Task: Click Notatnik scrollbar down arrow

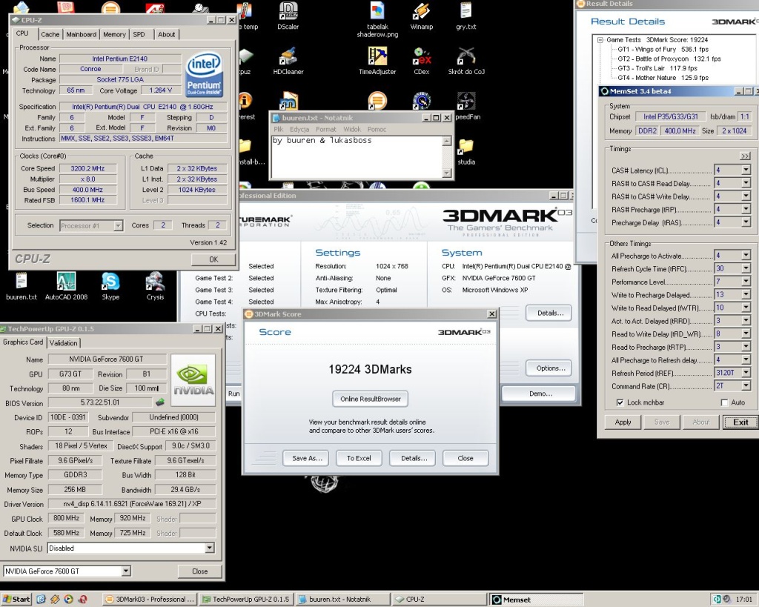Action: (447, 173)
